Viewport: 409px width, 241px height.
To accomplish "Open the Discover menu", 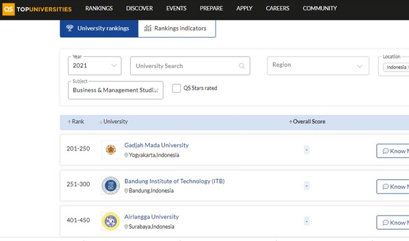I will coord(140,9).
